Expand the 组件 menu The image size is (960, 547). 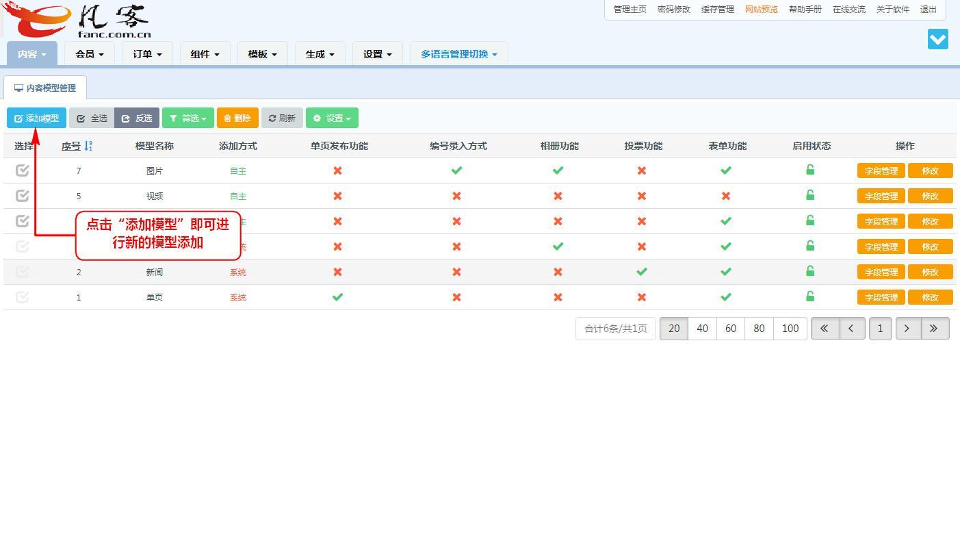(205, 54)
